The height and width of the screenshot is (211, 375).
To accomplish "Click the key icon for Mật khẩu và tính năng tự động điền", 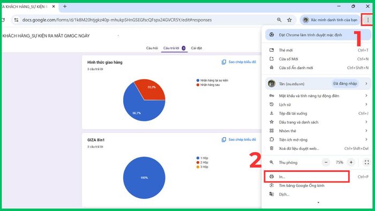I will [272, 95].
